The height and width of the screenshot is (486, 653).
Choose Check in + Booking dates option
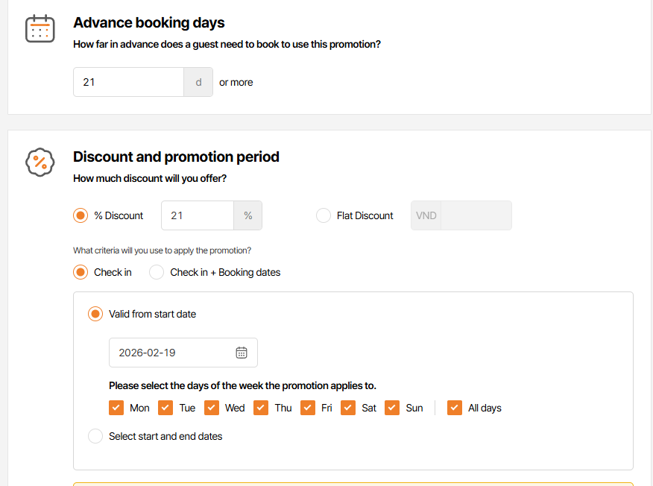coord(157,272)
